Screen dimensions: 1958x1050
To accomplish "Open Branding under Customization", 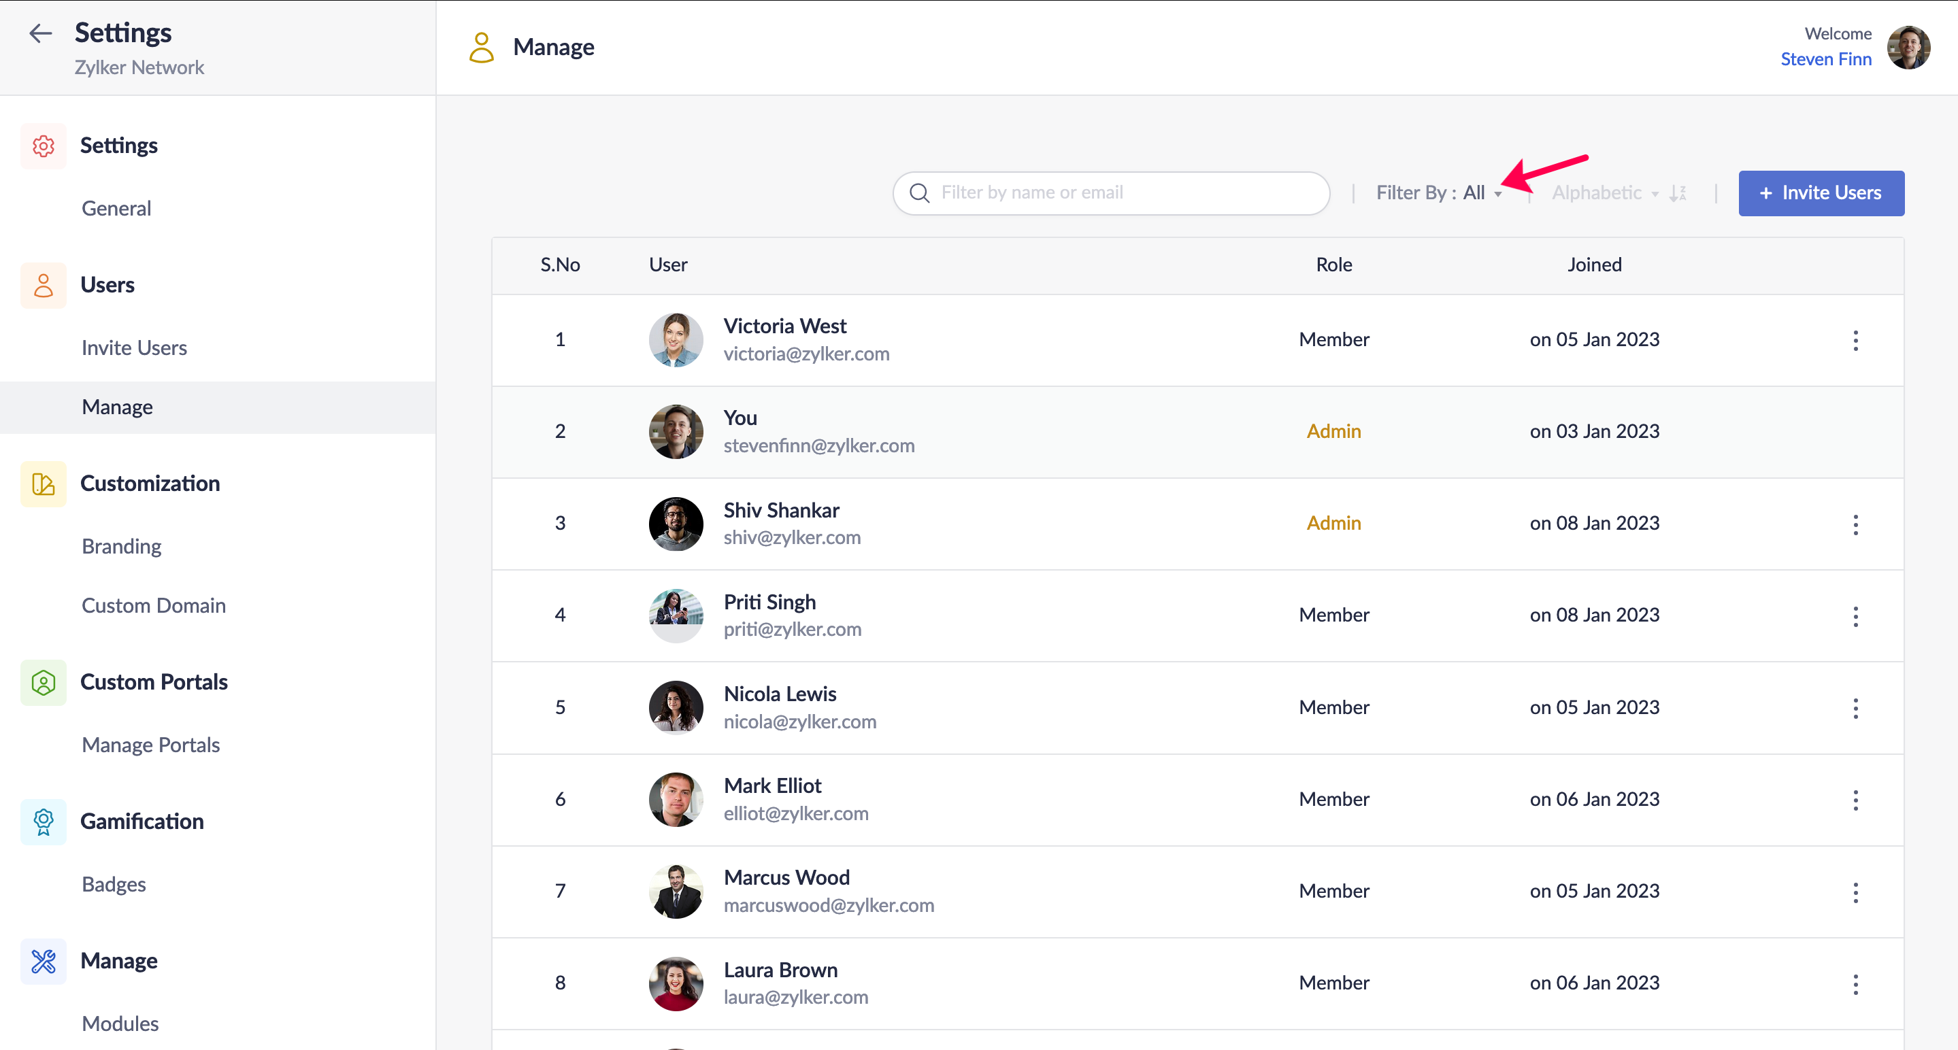I will [122, 547].
